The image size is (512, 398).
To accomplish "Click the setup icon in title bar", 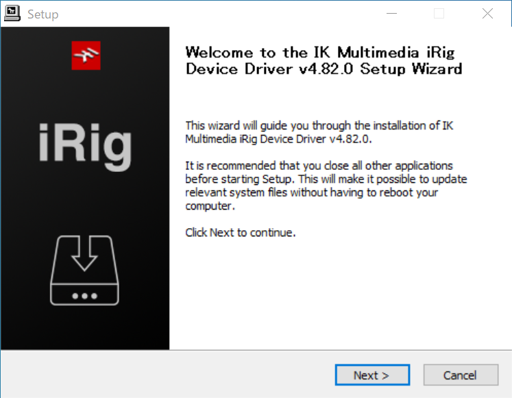I will [12, 14].
